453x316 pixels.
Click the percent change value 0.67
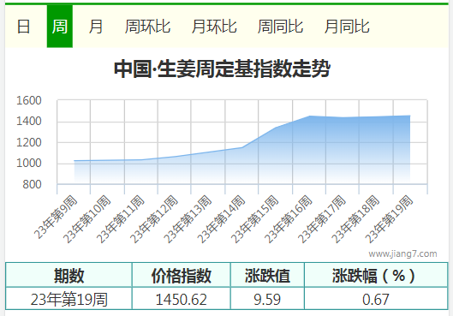[376, 299]
